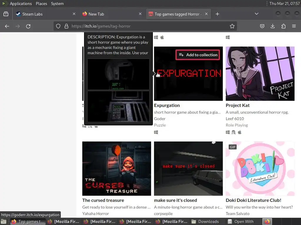This screenshot has height=225, width=301.
Task: Click Windows icon under Expurgation
Action: 156,132
